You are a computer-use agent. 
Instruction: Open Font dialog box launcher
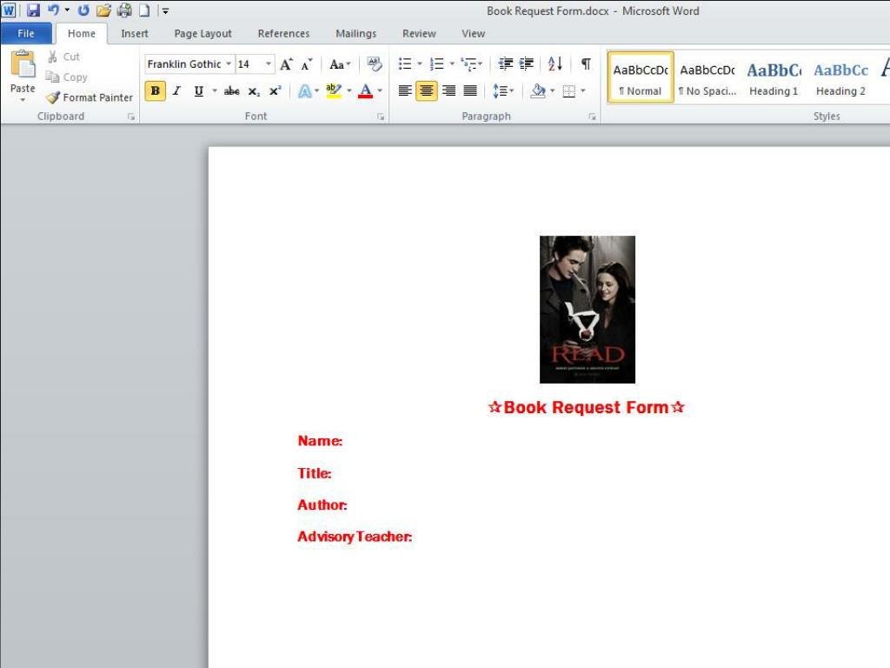[381, 117]
